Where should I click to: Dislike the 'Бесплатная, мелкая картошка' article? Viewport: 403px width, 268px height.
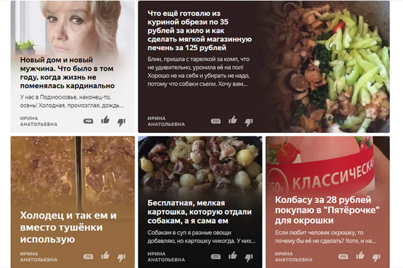249,258
